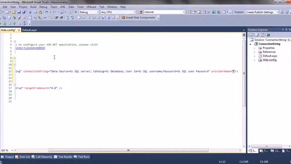Save the current file with the floppy icon
The width and height of the screenshot is (291, 164).
tap(19, 12)
